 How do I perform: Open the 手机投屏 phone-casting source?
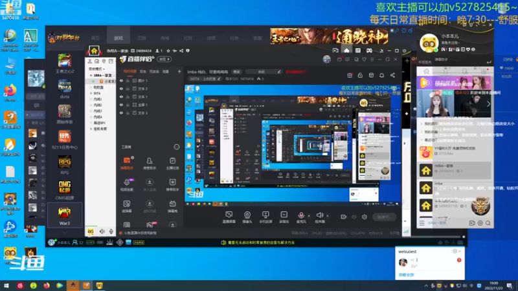[265, 217]
